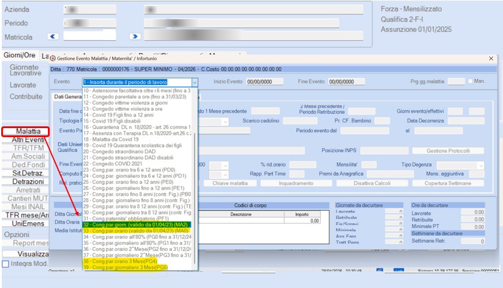Click the Inquadramento button
This screenshot has height=288, width=503.
click(x=296, y=183)
